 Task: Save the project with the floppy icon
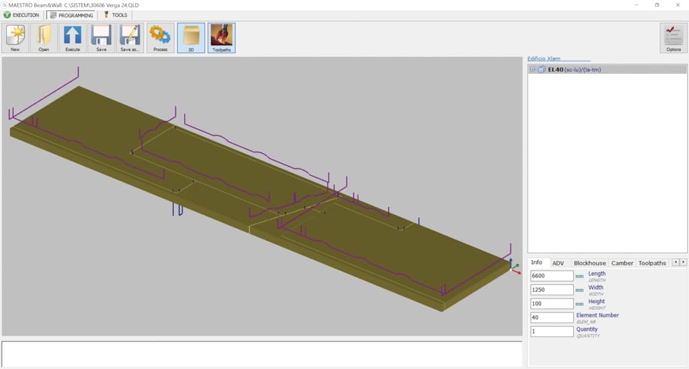[101, 38]
